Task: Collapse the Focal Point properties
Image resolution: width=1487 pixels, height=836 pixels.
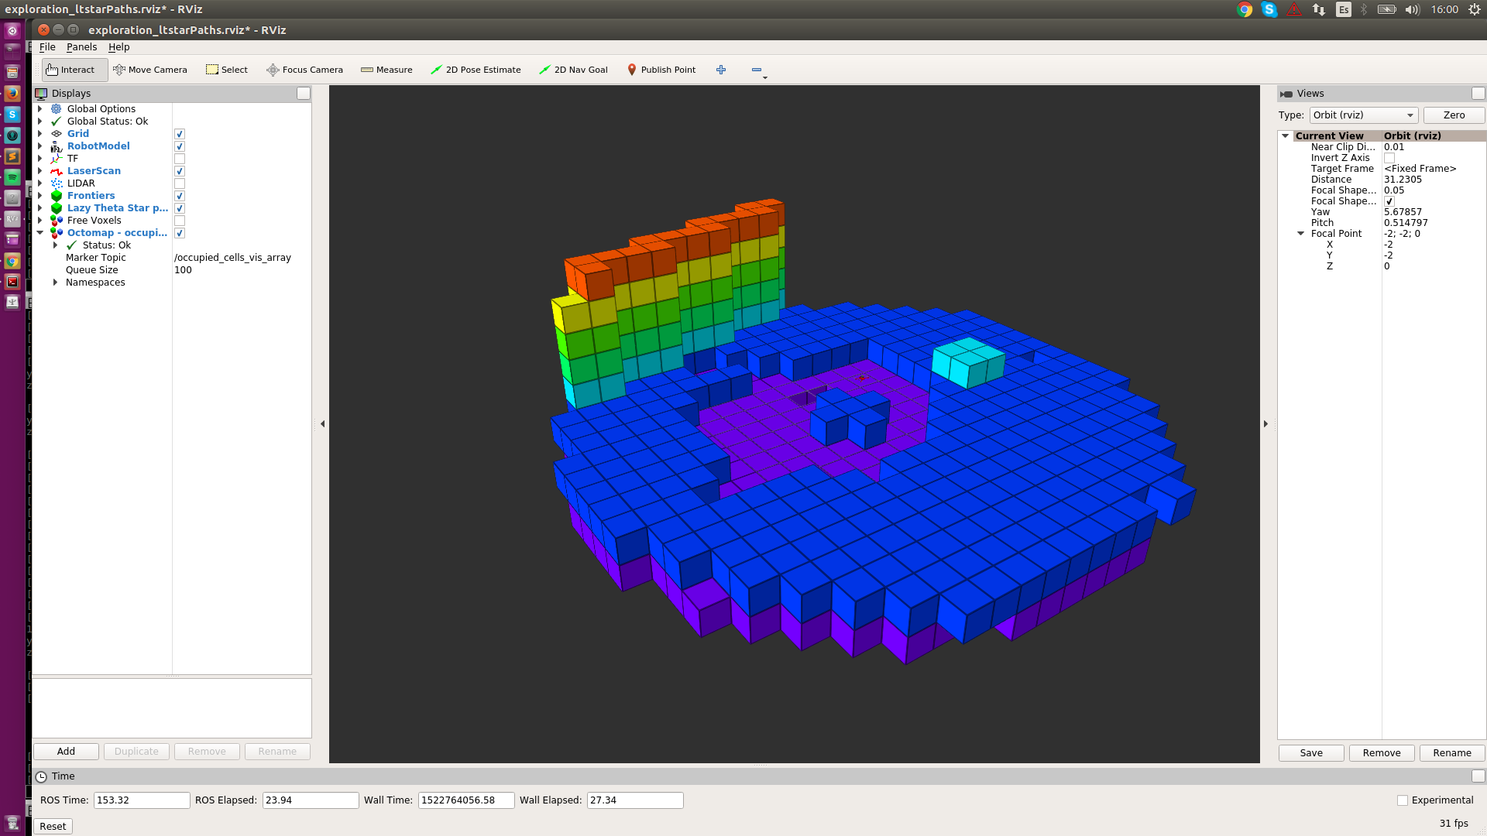Action: [1301, 234]
